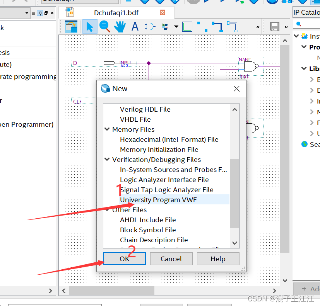The width and height of the screenshot is (320, 306).
Task: Pin the left task panel
Action: pos(40,13)
